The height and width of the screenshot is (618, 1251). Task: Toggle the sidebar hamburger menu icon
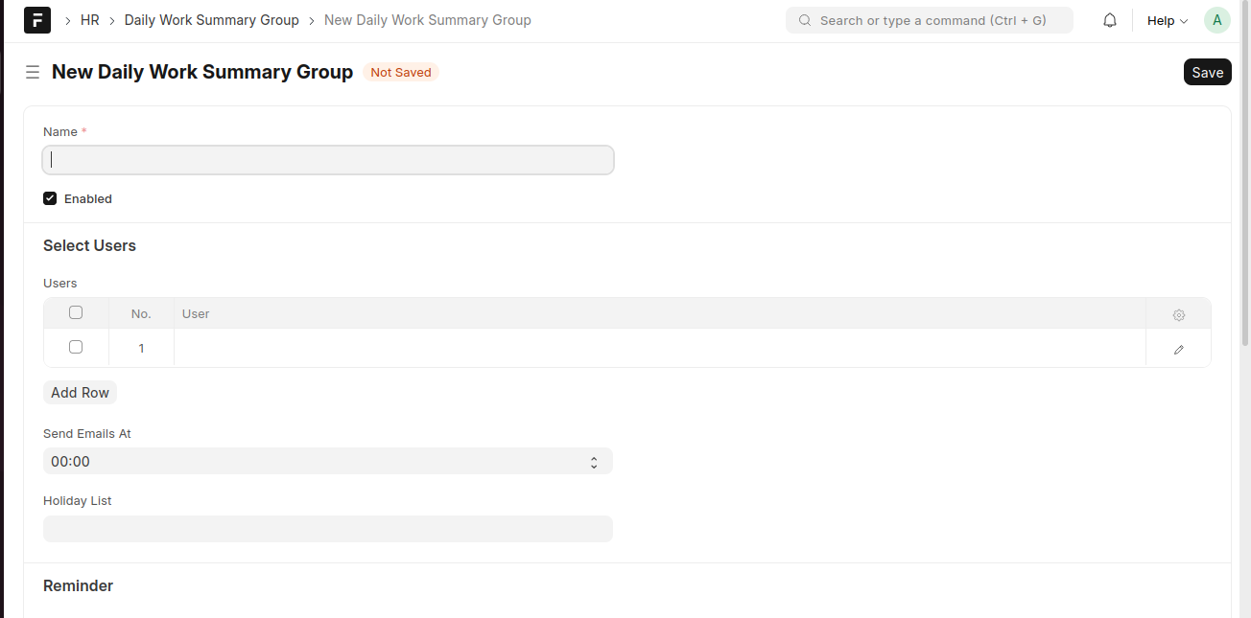[x=33, y=73]
